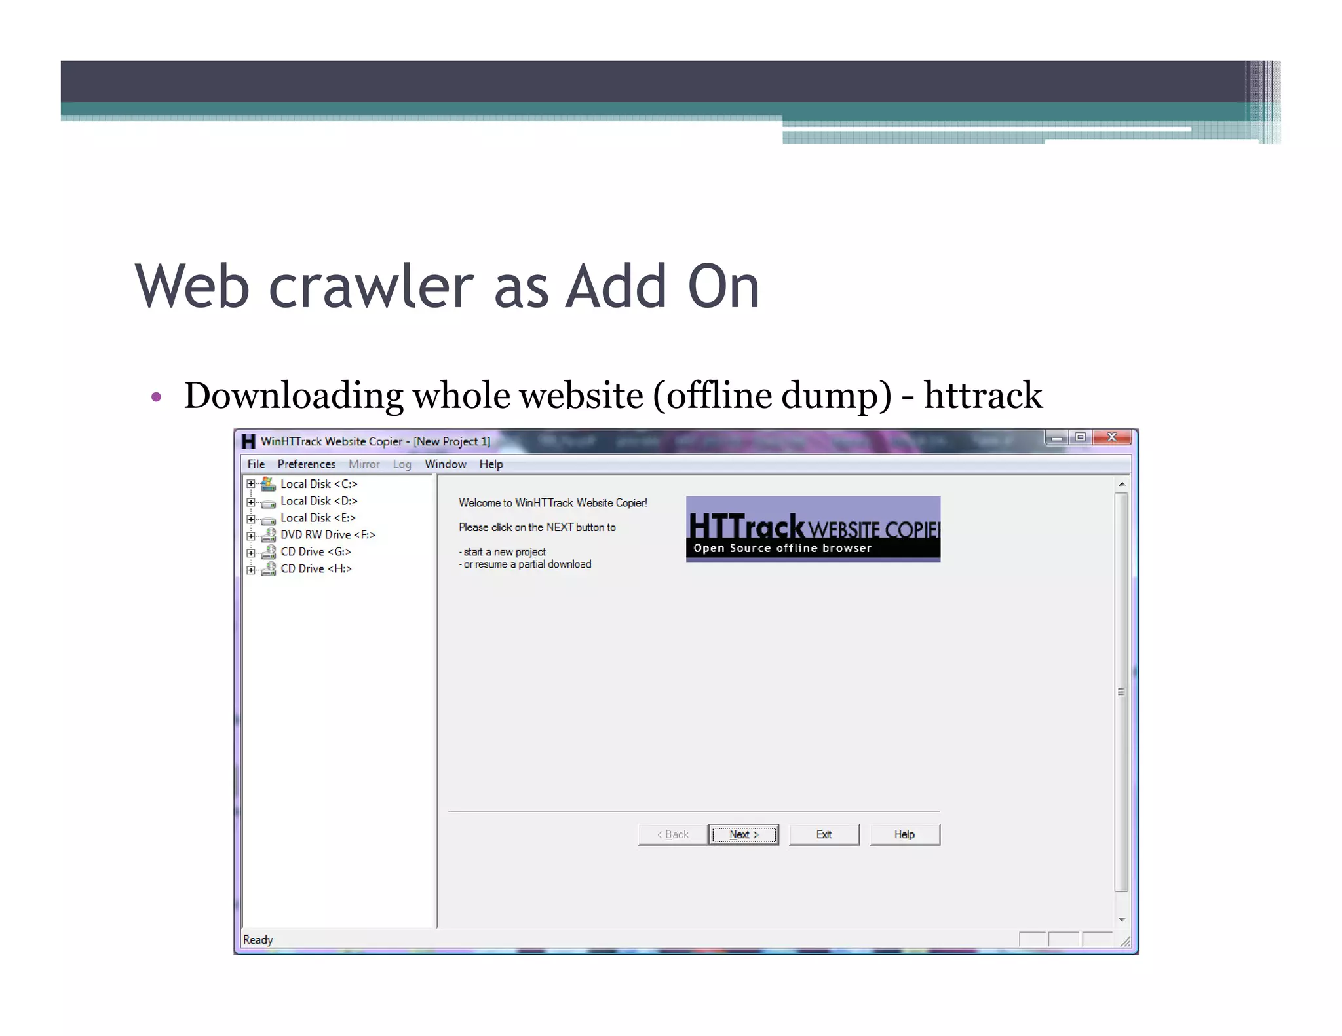The height and width of the screenshot is (1036, 1342).
Task: Click the WinHTTrack H title bar icon
Action: coord(248,441)
